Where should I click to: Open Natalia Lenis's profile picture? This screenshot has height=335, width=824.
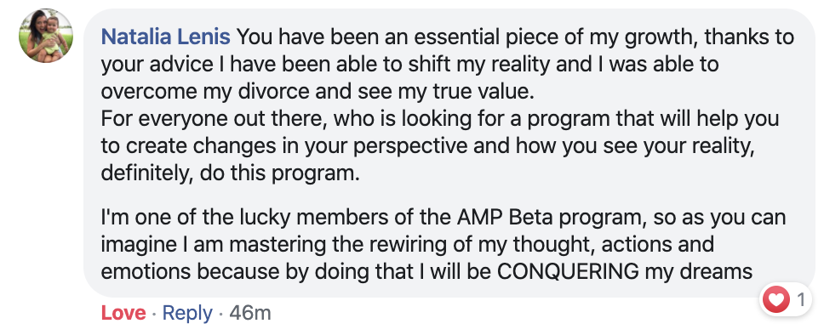click(46, 36)
